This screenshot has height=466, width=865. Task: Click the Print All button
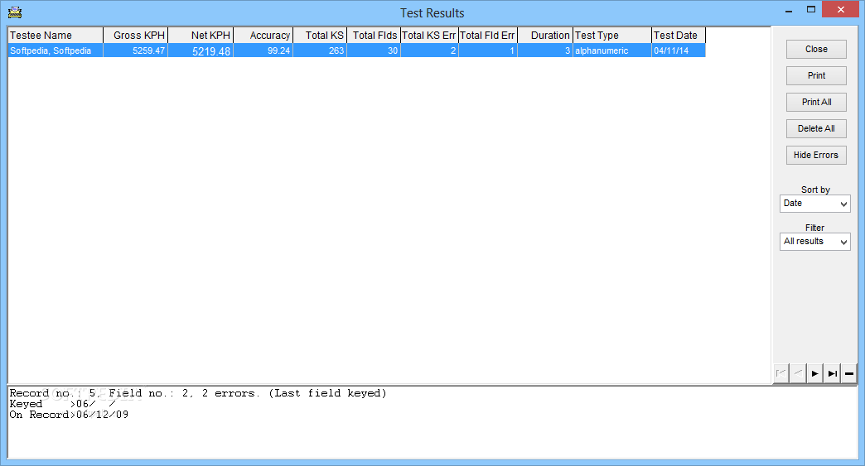tap(816, 102)
